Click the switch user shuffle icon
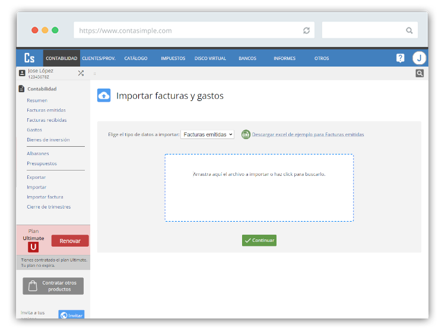This screenshot has width=445, height=328. tap(81, 73)
